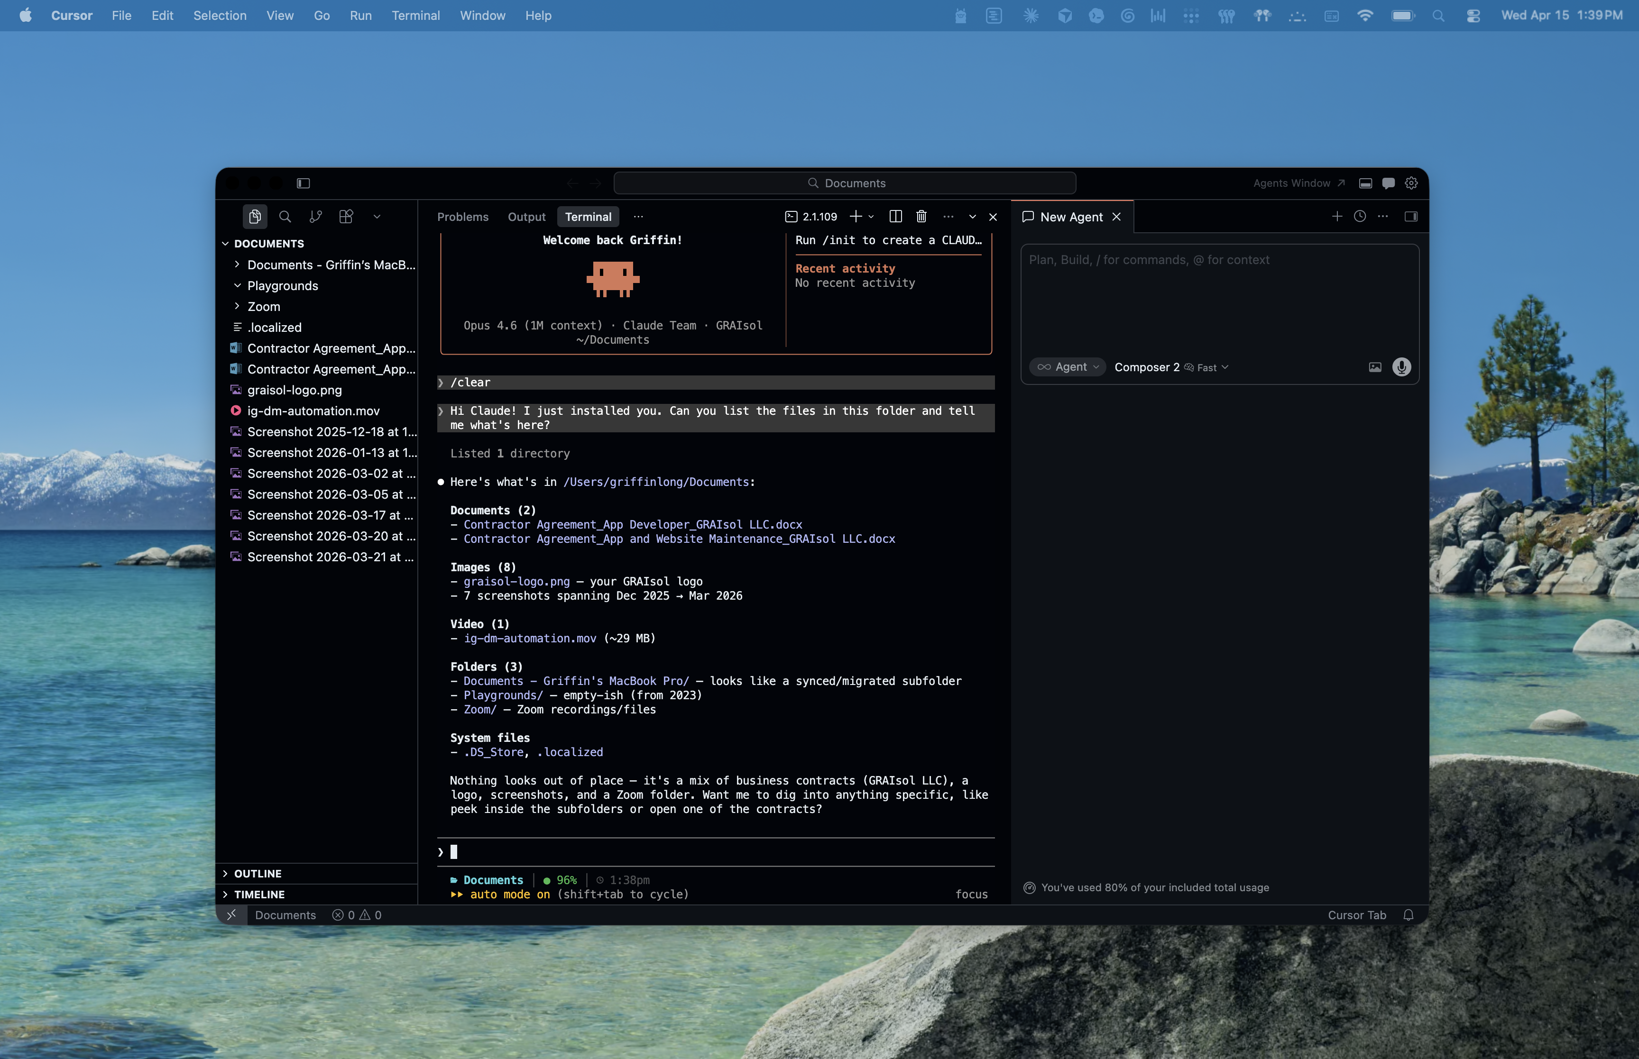Viewport: 1639px width, 1059px height.
Task: Open agent chat history clock icon
Action: [1359, 217]
